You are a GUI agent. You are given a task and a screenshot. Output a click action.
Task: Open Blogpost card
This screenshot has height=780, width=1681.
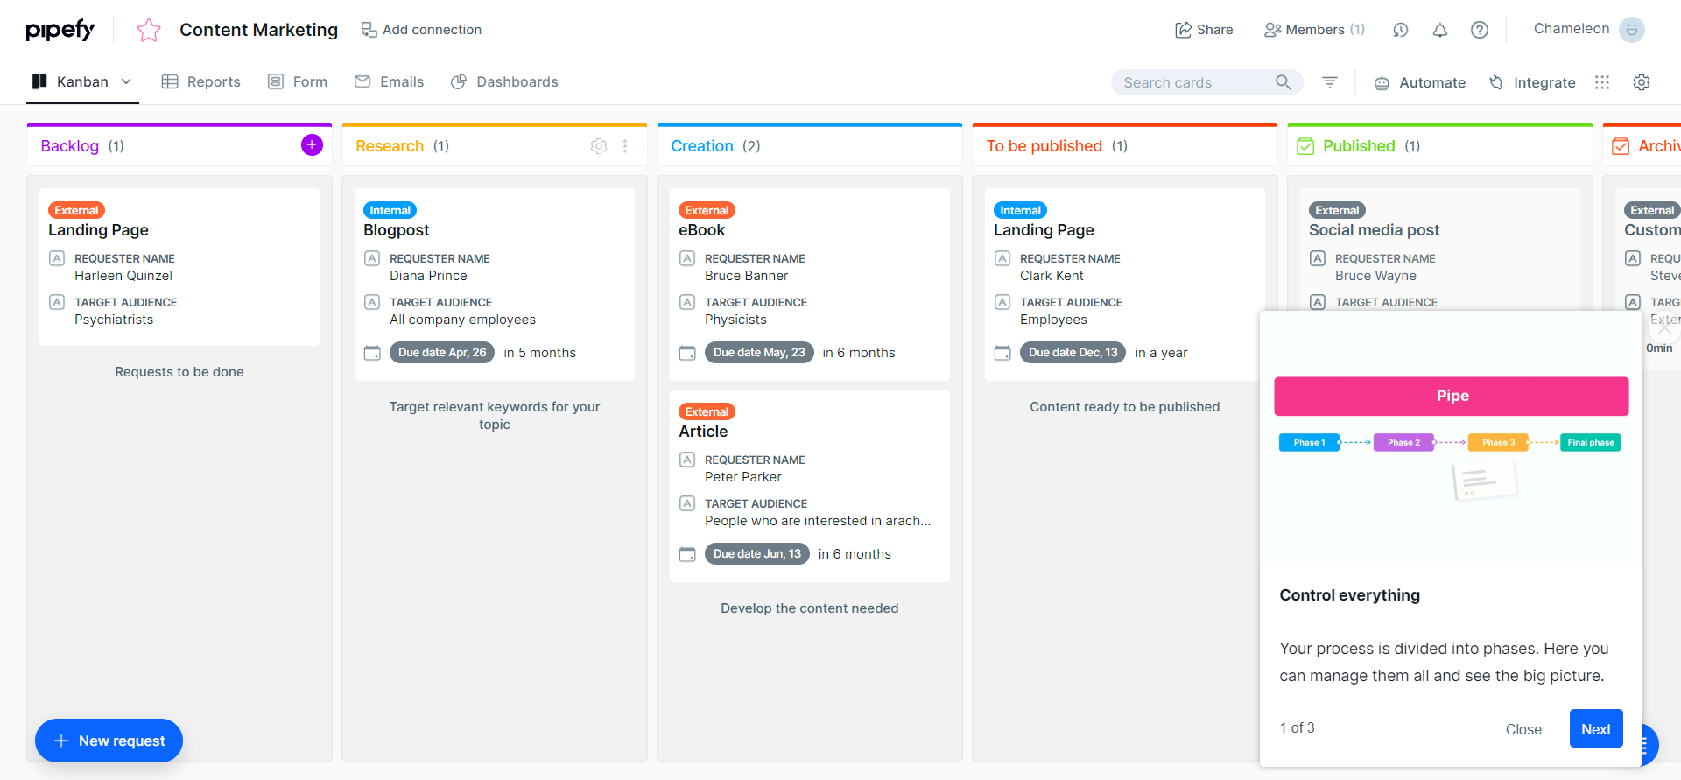click(495, 285)
